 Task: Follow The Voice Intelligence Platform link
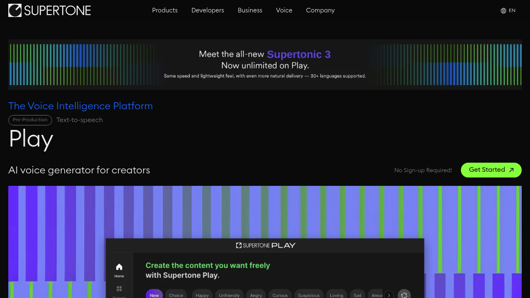(x=80, y=106)
